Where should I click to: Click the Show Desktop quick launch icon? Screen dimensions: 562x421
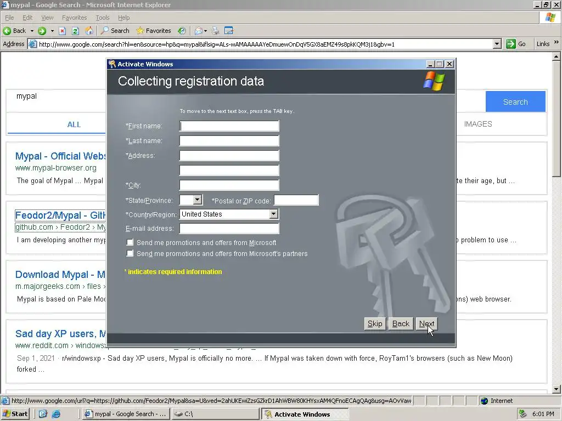43,414
